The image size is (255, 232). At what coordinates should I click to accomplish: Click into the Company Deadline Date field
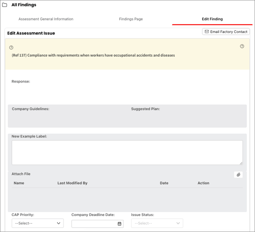[97, 224]
